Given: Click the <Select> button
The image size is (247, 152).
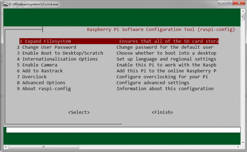Looking at the screenshot, I should pos(79,112).
